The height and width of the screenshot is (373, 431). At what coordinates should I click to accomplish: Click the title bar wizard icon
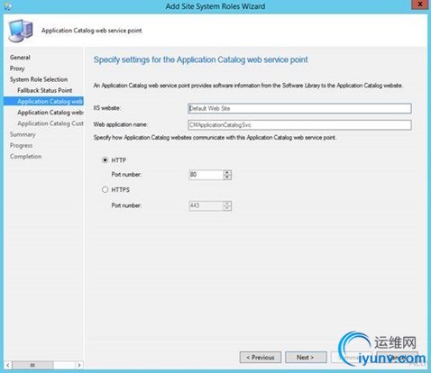tap(7, 6)
